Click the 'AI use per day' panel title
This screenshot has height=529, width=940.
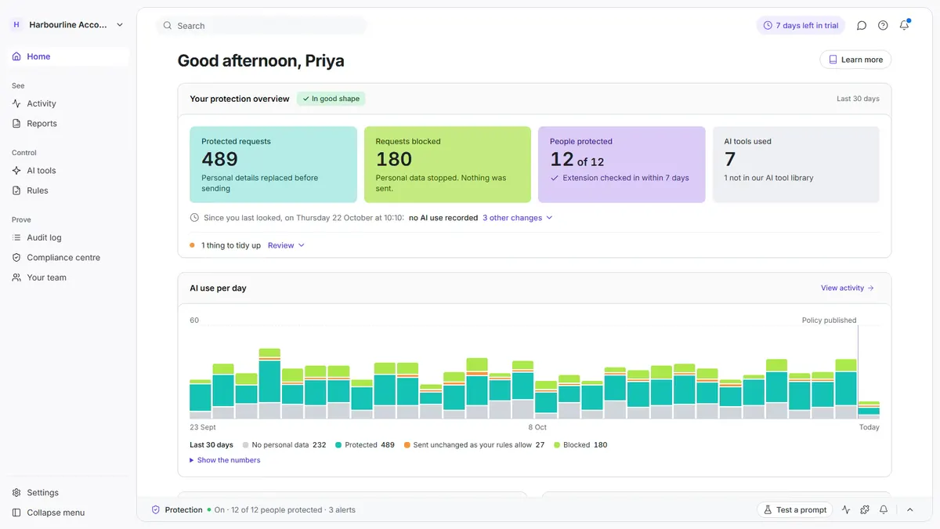[x=218, y=288]
